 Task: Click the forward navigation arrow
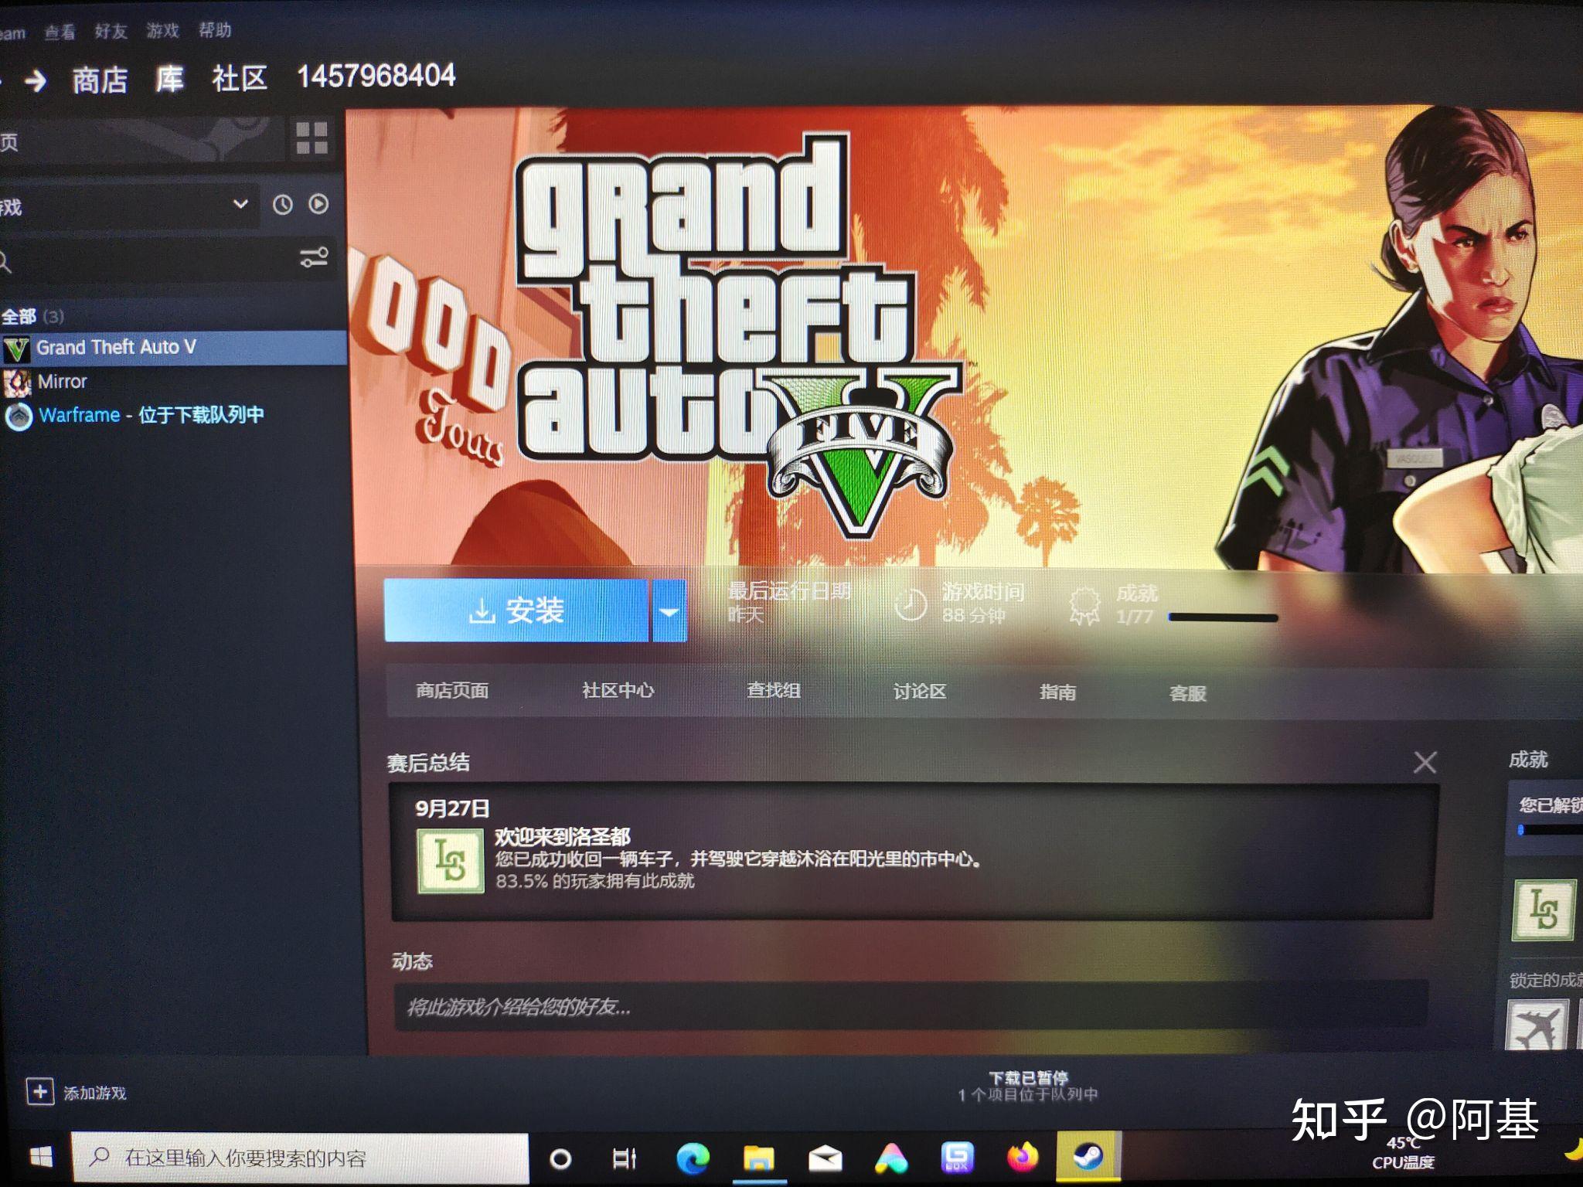click(36, 80)
